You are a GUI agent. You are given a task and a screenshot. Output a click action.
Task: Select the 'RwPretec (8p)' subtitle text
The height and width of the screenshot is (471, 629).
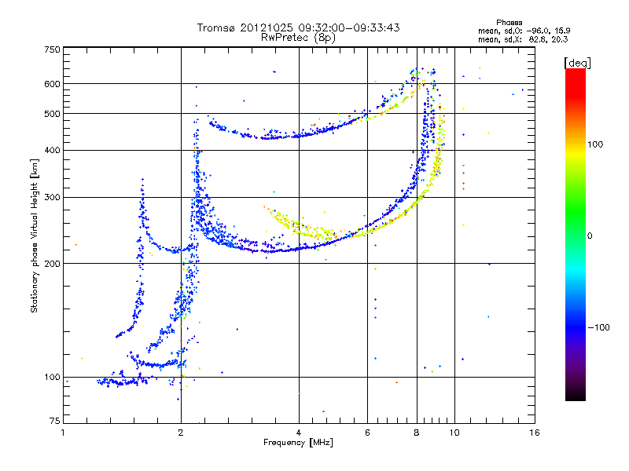click(298, 38)
